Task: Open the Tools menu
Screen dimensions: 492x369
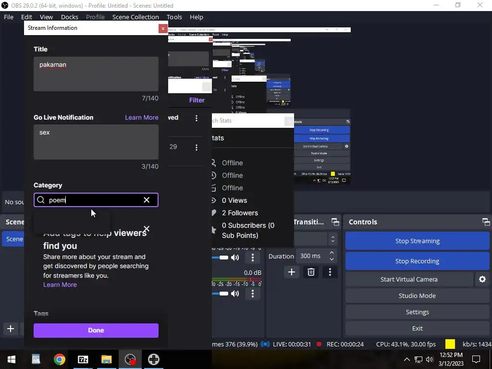Action: click(x=174, y=17)
